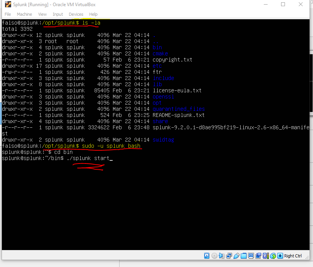Click the mouse integration indicator icon
Image resolution: width=313 pixels, height=267 pixels.
tap(273, 256)
